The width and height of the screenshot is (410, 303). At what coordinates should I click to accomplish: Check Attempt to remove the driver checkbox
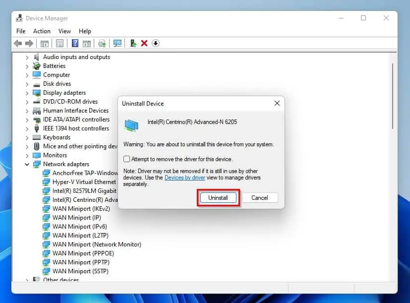click(x=126, y=159)
